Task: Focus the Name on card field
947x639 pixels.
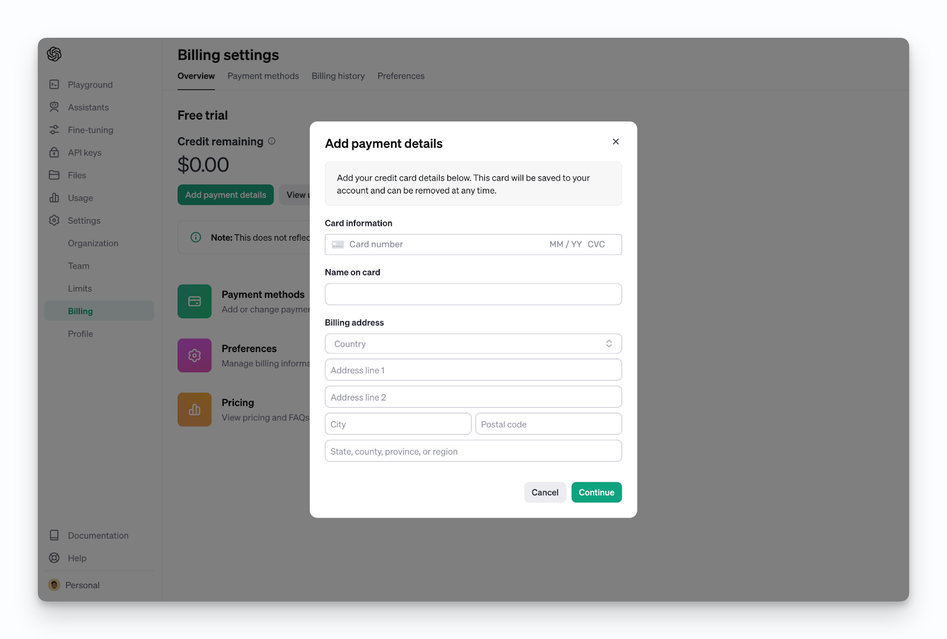Action: tap(473, 294)
